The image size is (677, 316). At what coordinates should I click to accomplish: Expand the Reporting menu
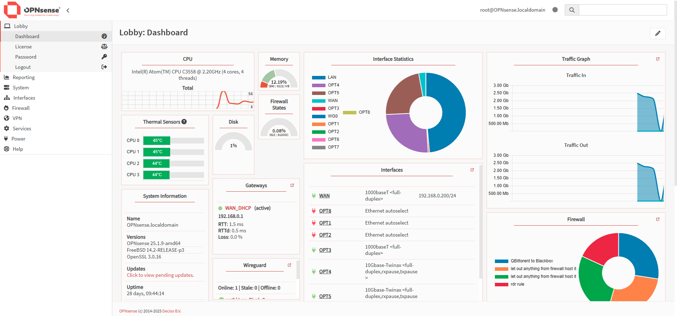click(x=56, y=77)
